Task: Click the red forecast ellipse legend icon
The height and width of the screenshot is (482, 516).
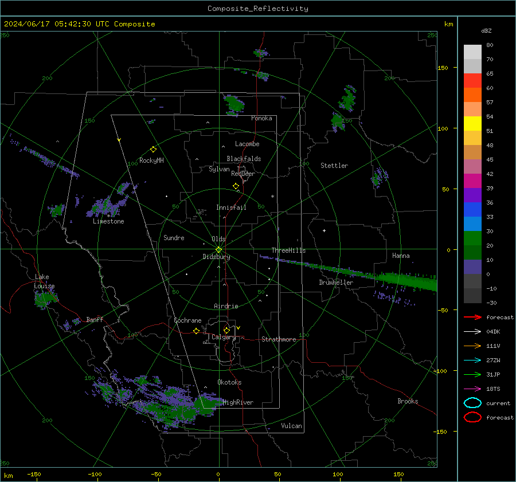Action: (x=472, y=417)
